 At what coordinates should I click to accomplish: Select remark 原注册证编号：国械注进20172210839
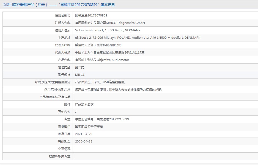coord(102,119)
